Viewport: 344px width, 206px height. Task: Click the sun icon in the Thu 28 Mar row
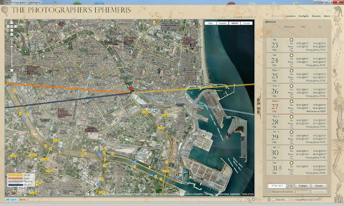[x=291, y=117]
